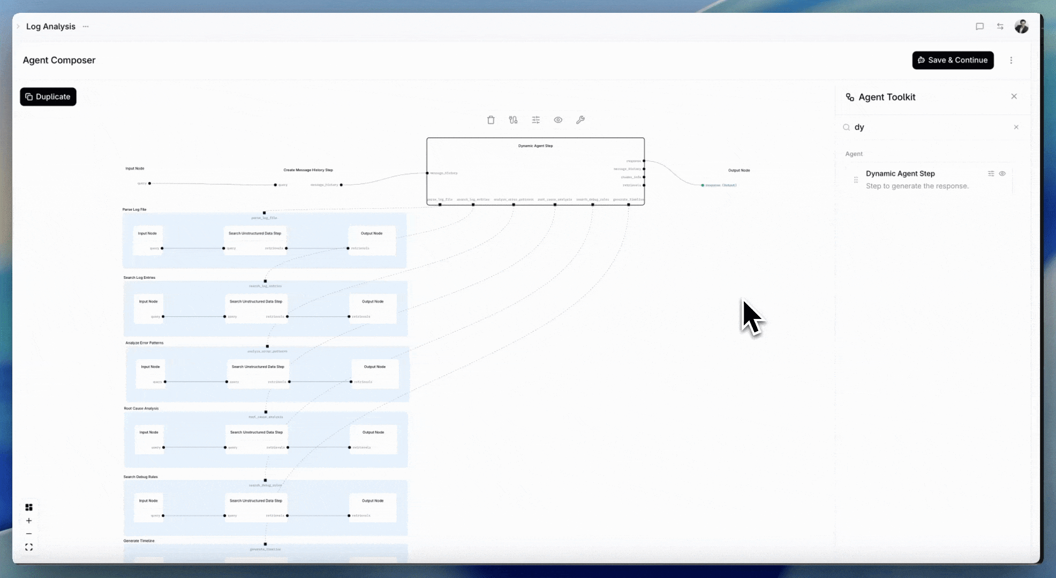Click the swap arrows icon in header
Viewport: 1056px width, 578px height.
pos(1000,26)
